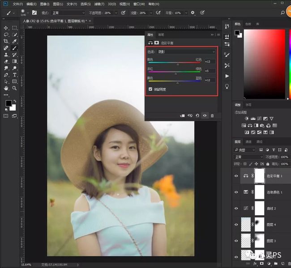This screenshot has width=291, height=268.
Task: Select the Move tool
Action: 6,28
